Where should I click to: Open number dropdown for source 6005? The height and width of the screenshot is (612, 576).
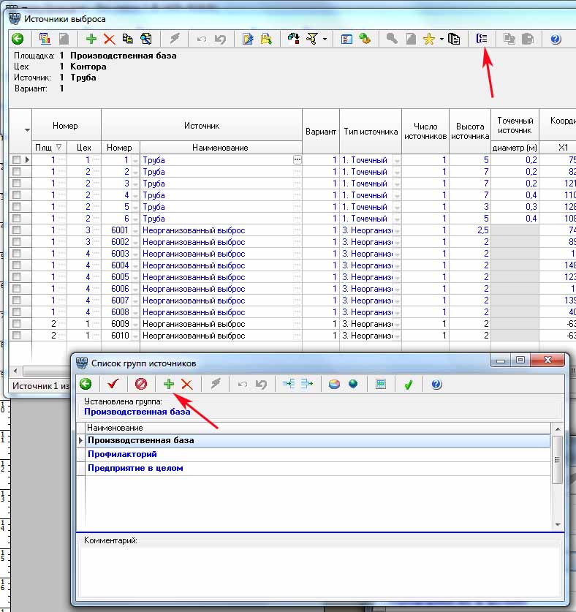point(135,277)
